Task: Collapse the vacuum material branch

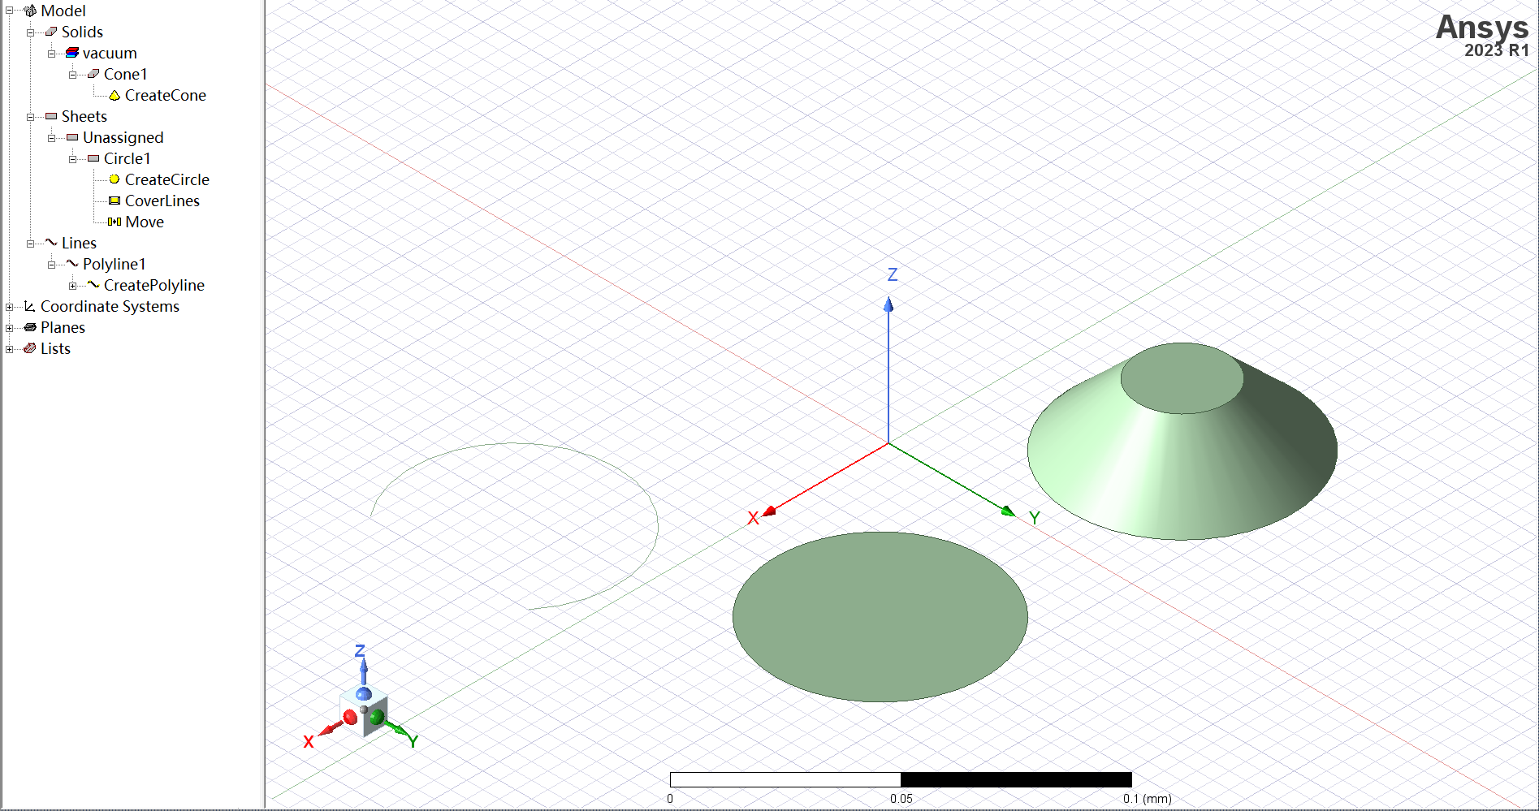Action: 51,54
